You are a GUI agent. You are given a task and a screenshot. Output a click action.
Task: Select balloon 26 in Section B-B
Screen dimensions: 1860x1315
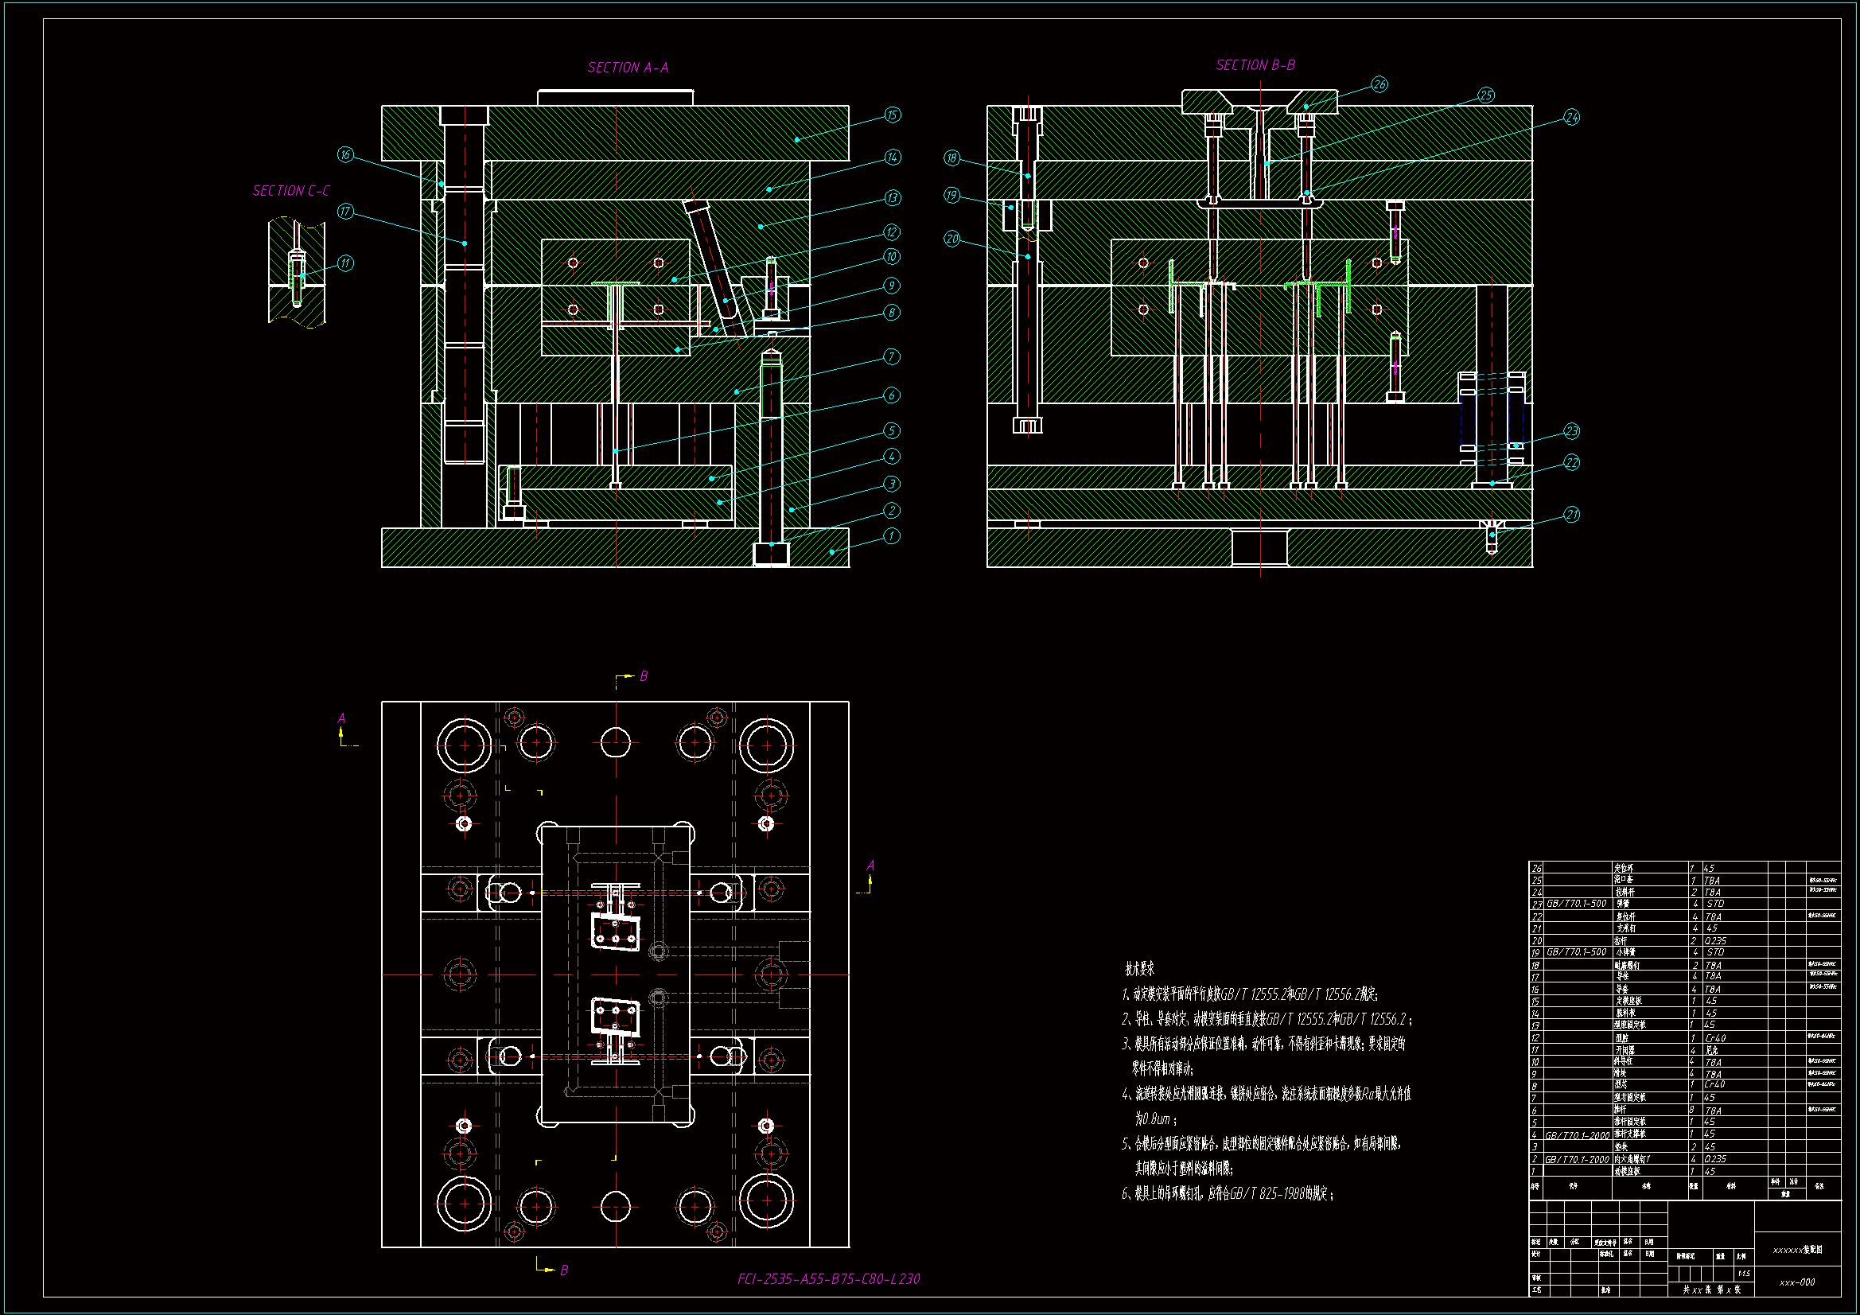pyautogui.click(x=1379, y=84)
